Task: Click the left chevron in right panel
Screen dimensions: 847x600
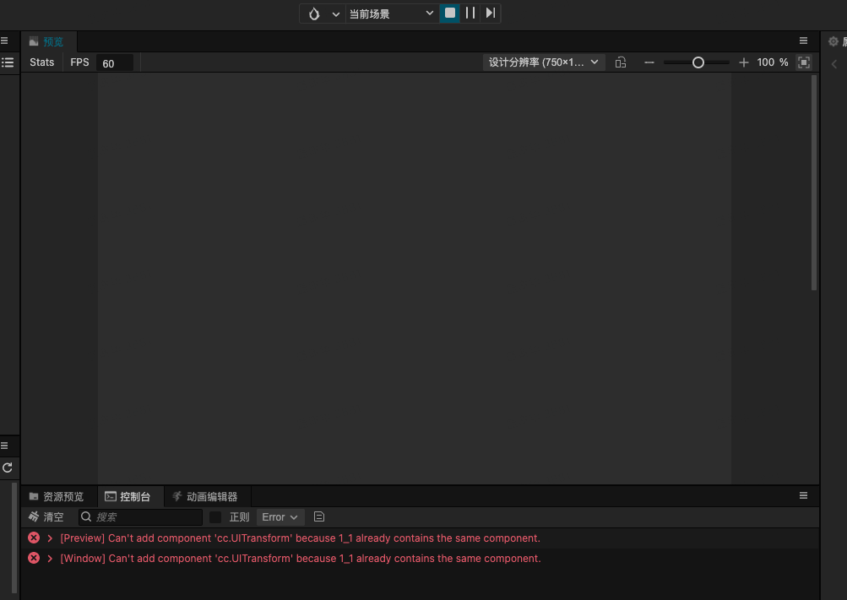Action: click(x=834, y=64)
